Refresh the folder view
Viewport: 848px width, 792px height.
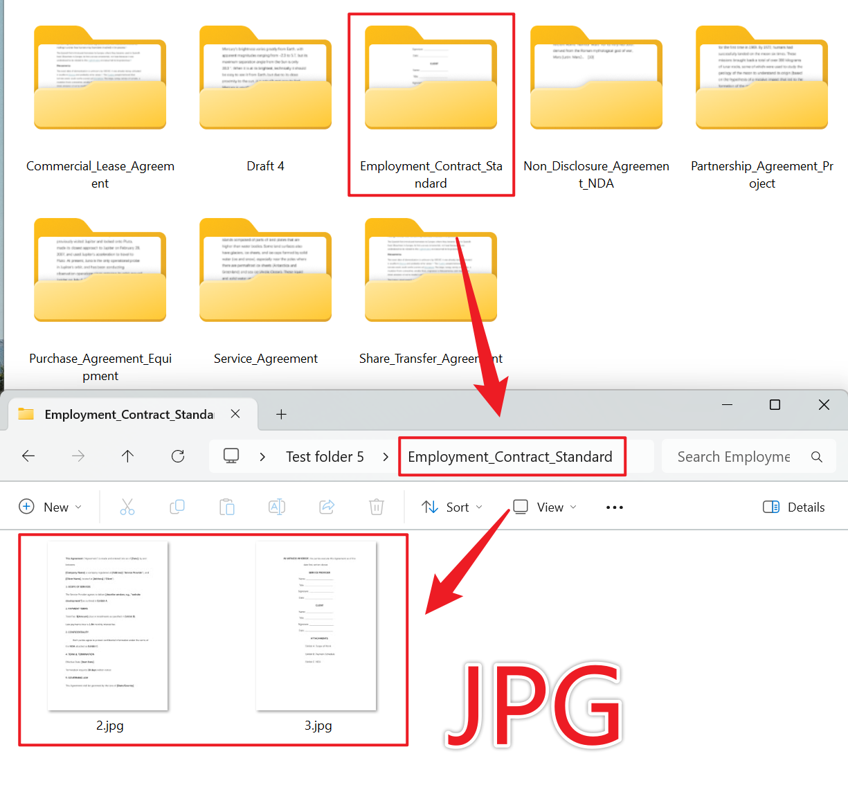177,456
